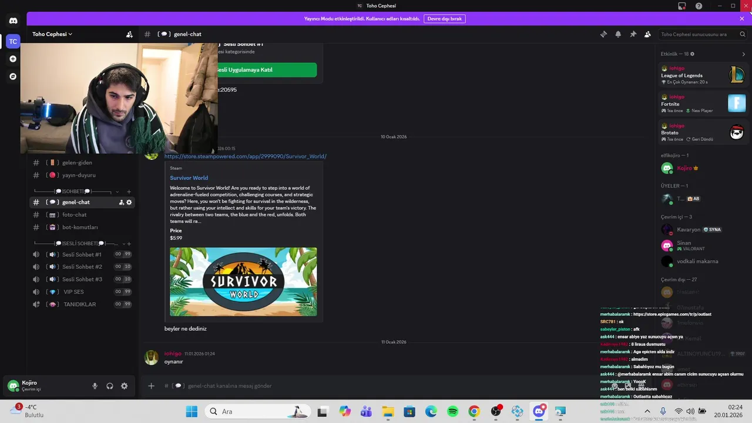Viewport: 752px width, 423px height.
Task: Edit genel-chat channel gear icon
Action: 129,202
